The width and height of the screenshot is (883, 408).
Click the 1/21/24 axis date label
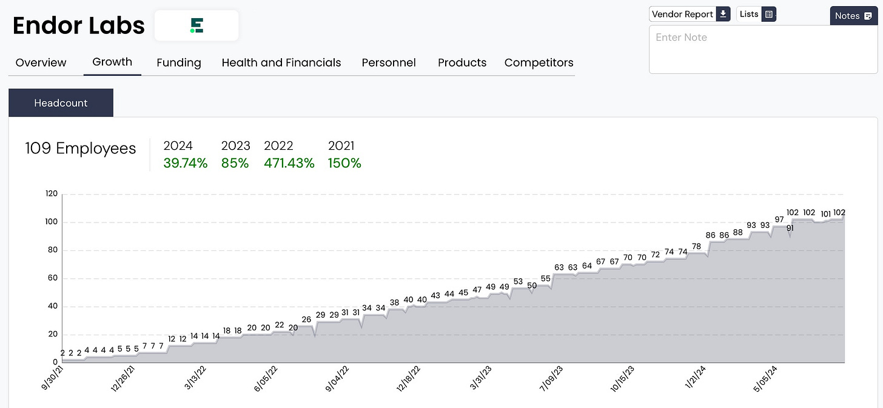click(x=697, y=378)
